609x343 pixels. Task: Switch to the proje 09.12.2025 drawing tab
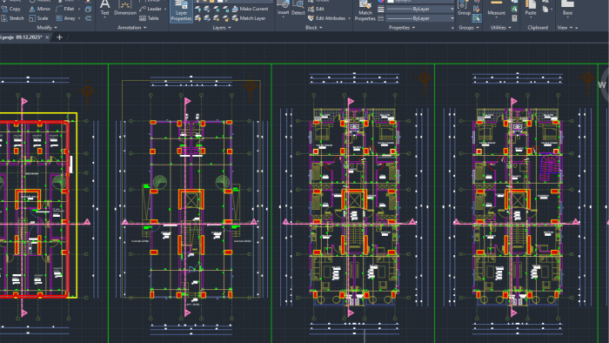[x=21, y=37]
